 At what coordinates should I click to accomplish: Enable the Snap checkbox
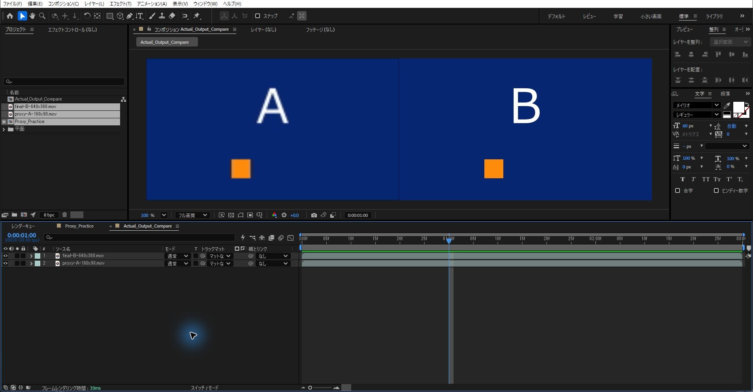[x=258, y=16]
